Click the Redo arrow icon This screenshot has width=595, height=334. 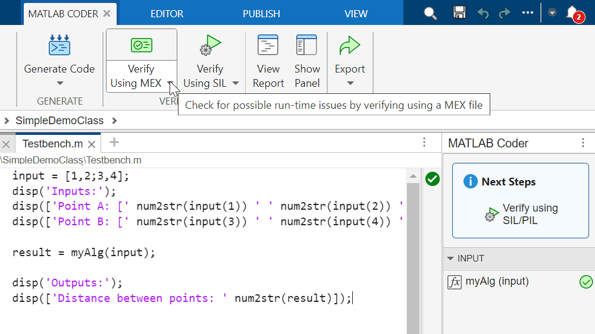(505, 14)
